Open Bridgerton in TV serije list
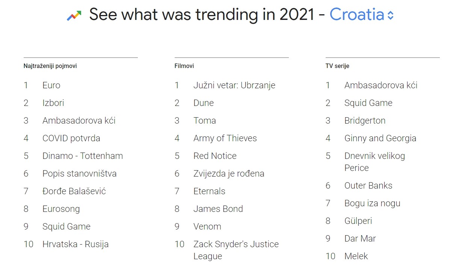 pyautogui.click(x=365, y=121)
